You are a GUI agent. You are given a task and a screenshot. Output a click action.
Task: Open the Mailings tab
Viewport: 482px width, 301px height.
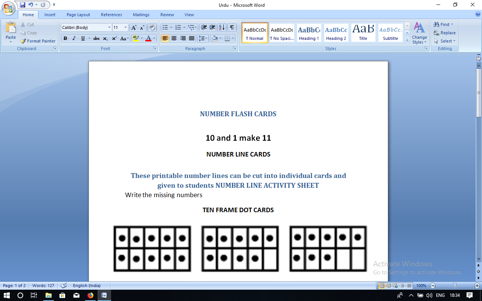(x=141, y=15)
